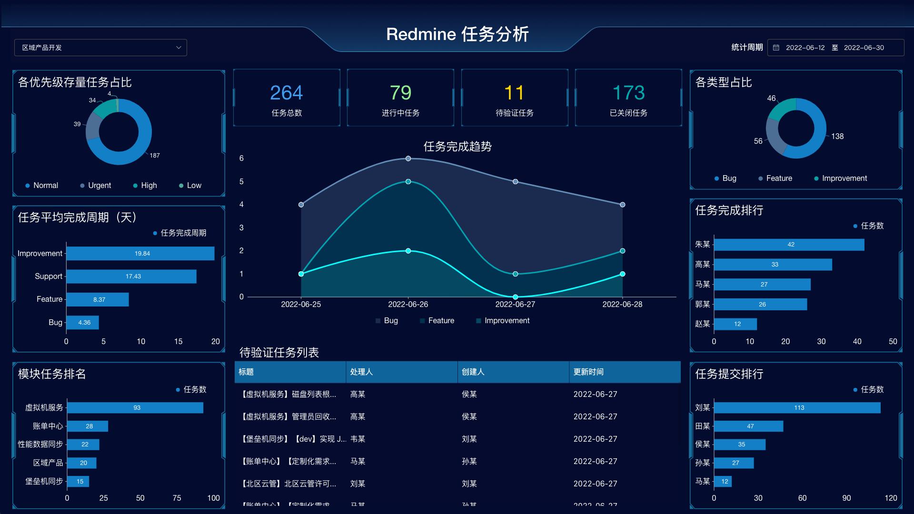Click the end date field showing 2022-06-30
The height and width of the screenshot is (514, 914).
tap(864, 48)
